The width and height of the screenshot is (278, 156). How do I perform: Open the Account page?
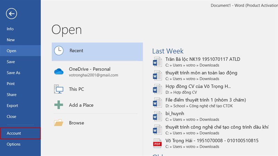pos(14,133)
